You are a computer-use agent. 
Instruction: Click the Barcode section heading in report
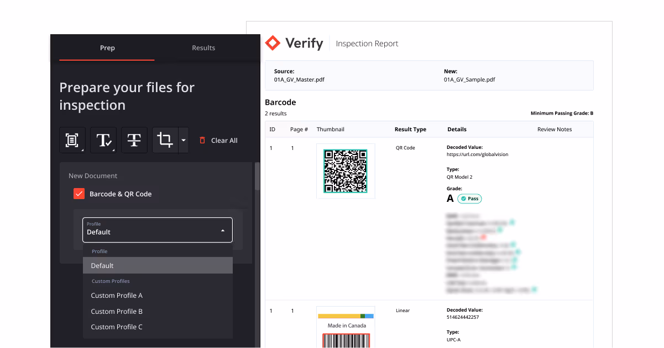(x=280, y=102)
